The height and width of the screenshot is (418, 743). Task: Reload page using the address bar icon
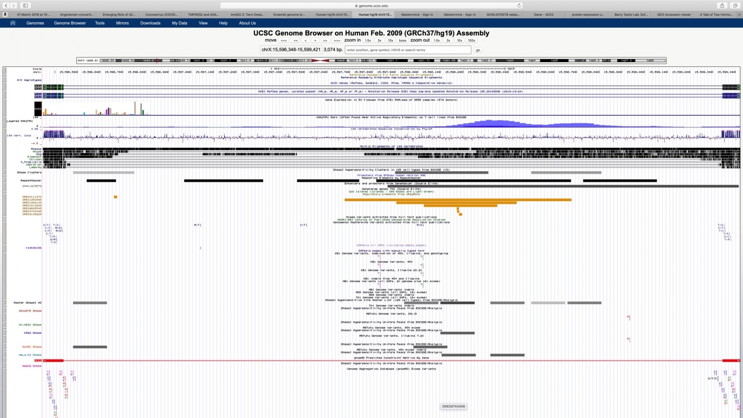[519, 5]
